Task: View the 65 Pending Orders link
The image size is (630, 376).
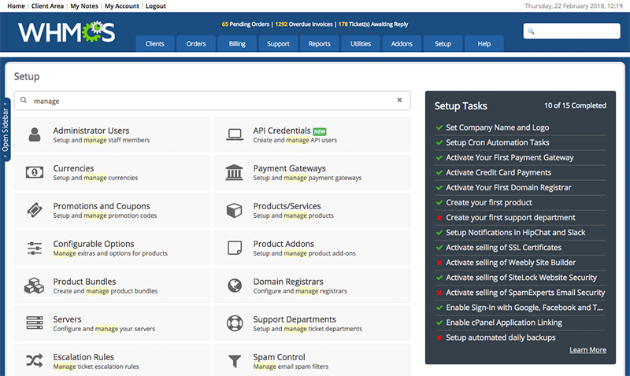Action: [x=246, y=24]
